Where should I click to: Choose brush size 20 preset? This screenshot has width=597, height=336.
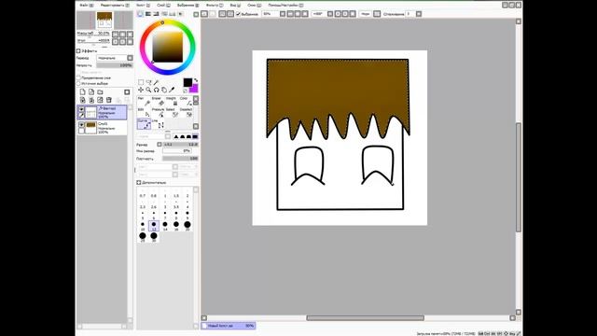coord(187,226)
